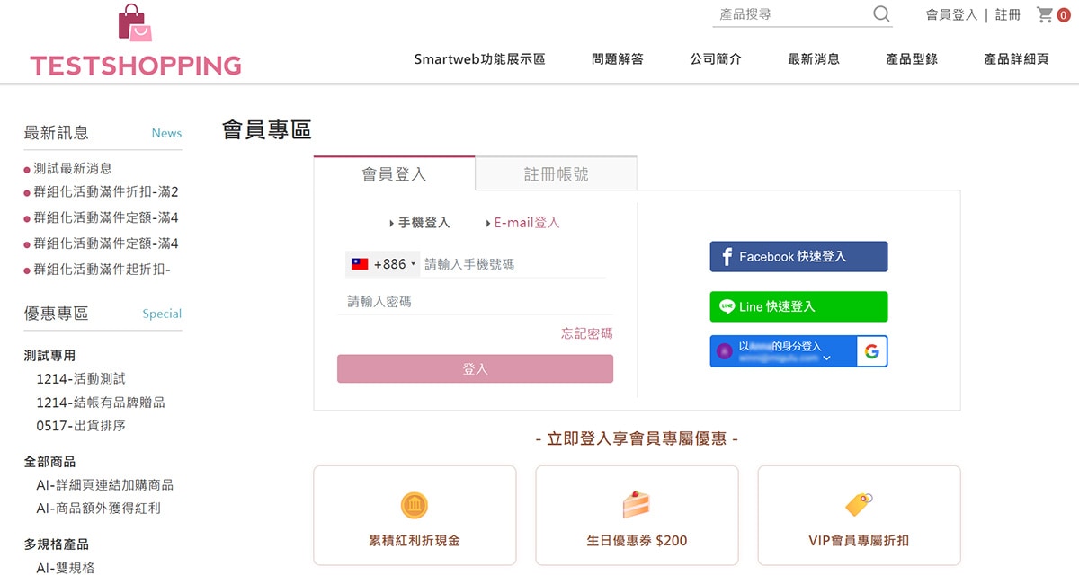
Task: Click the Special link in sidebar
Action: [162, 314]
